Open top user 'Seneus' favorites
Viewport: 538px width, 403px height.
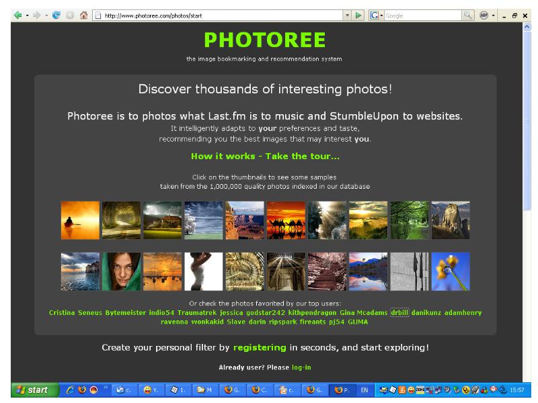click(x=90, y=312)
